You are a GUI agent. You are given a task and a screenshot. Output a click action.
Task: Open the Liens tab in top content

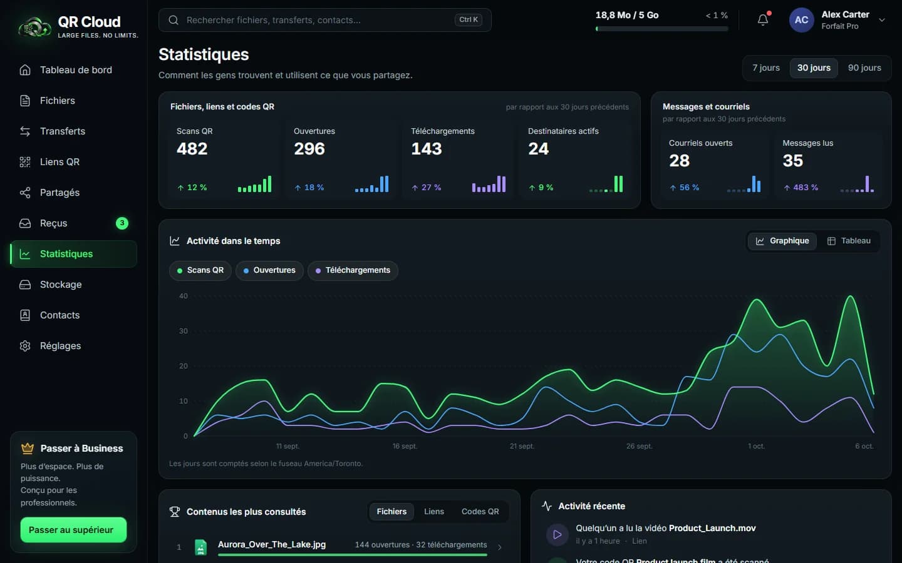coord(434,512)
